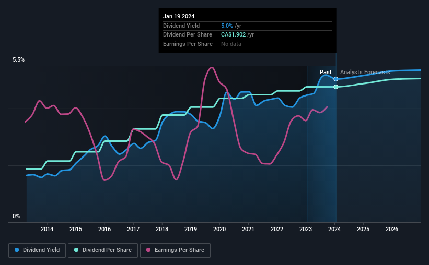Click the CA$1.902 dividend per share value

(234, 35)
